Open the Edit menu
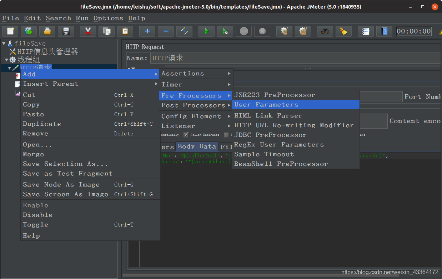 click(x=32, y=18)
